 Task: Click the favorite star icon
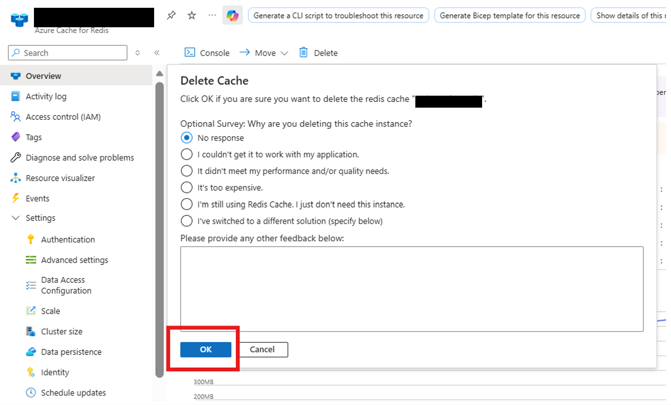[x=192, y=15]
